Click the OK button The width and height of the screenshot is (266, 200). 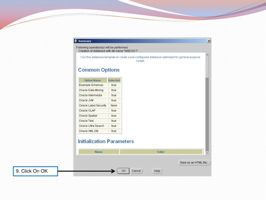point(123,171)
